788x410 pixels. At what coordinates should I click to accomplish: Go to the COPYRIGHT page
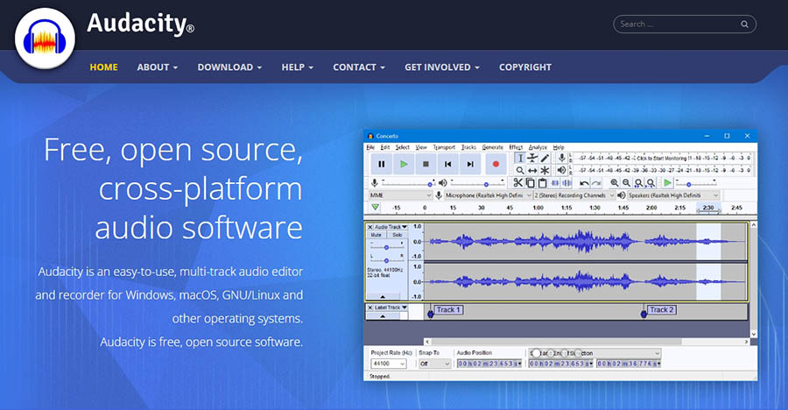[525, 67]
